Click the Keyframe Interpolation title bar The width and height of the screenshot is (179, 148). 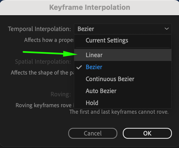(89, 7)
